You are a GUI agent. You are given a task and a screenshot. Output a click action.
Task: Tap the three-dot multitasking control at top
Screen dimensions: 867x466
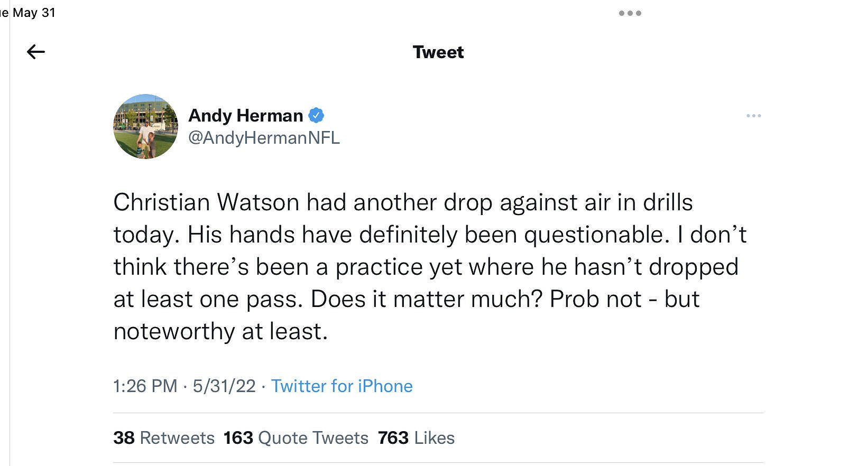coord(630,13)
